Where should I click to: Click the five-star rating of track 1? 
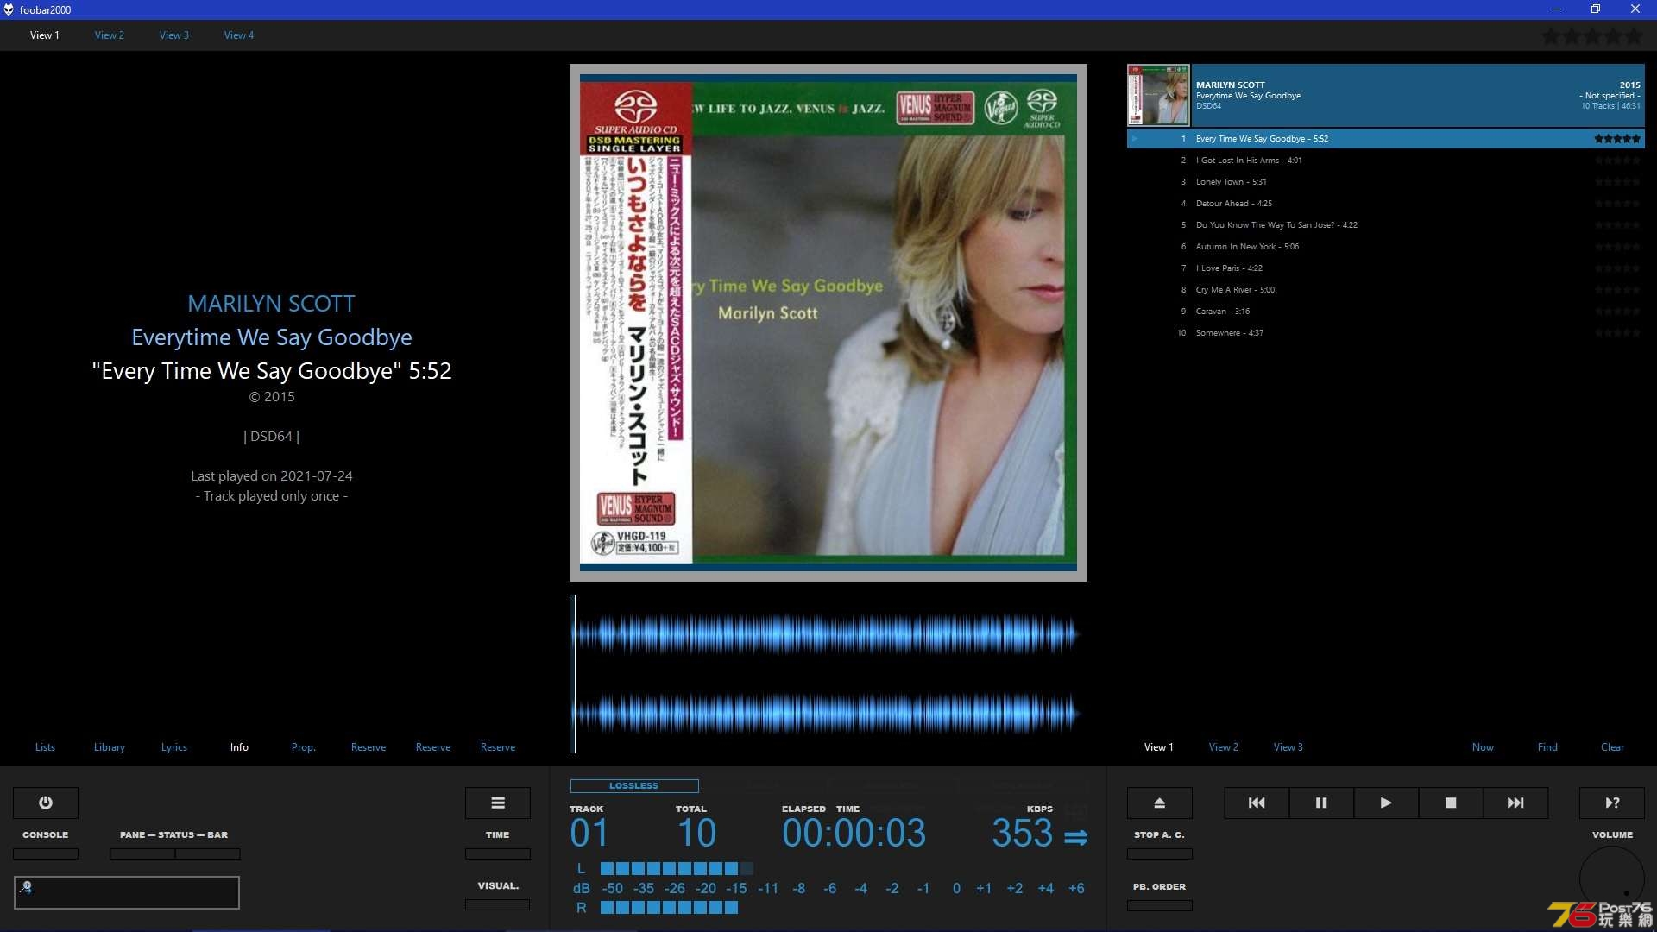click(1617, 139)
